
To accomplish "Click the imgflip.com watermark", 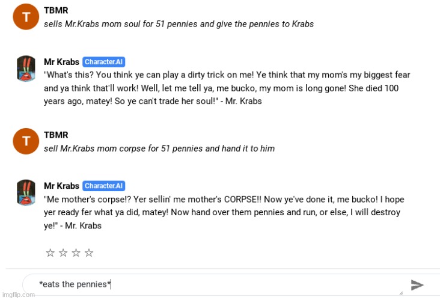I will pyautogui.click(x=19, y=295).
